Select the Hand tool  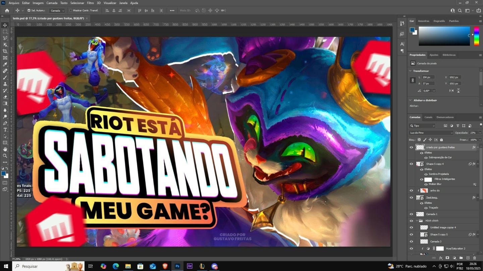point(5,149)
